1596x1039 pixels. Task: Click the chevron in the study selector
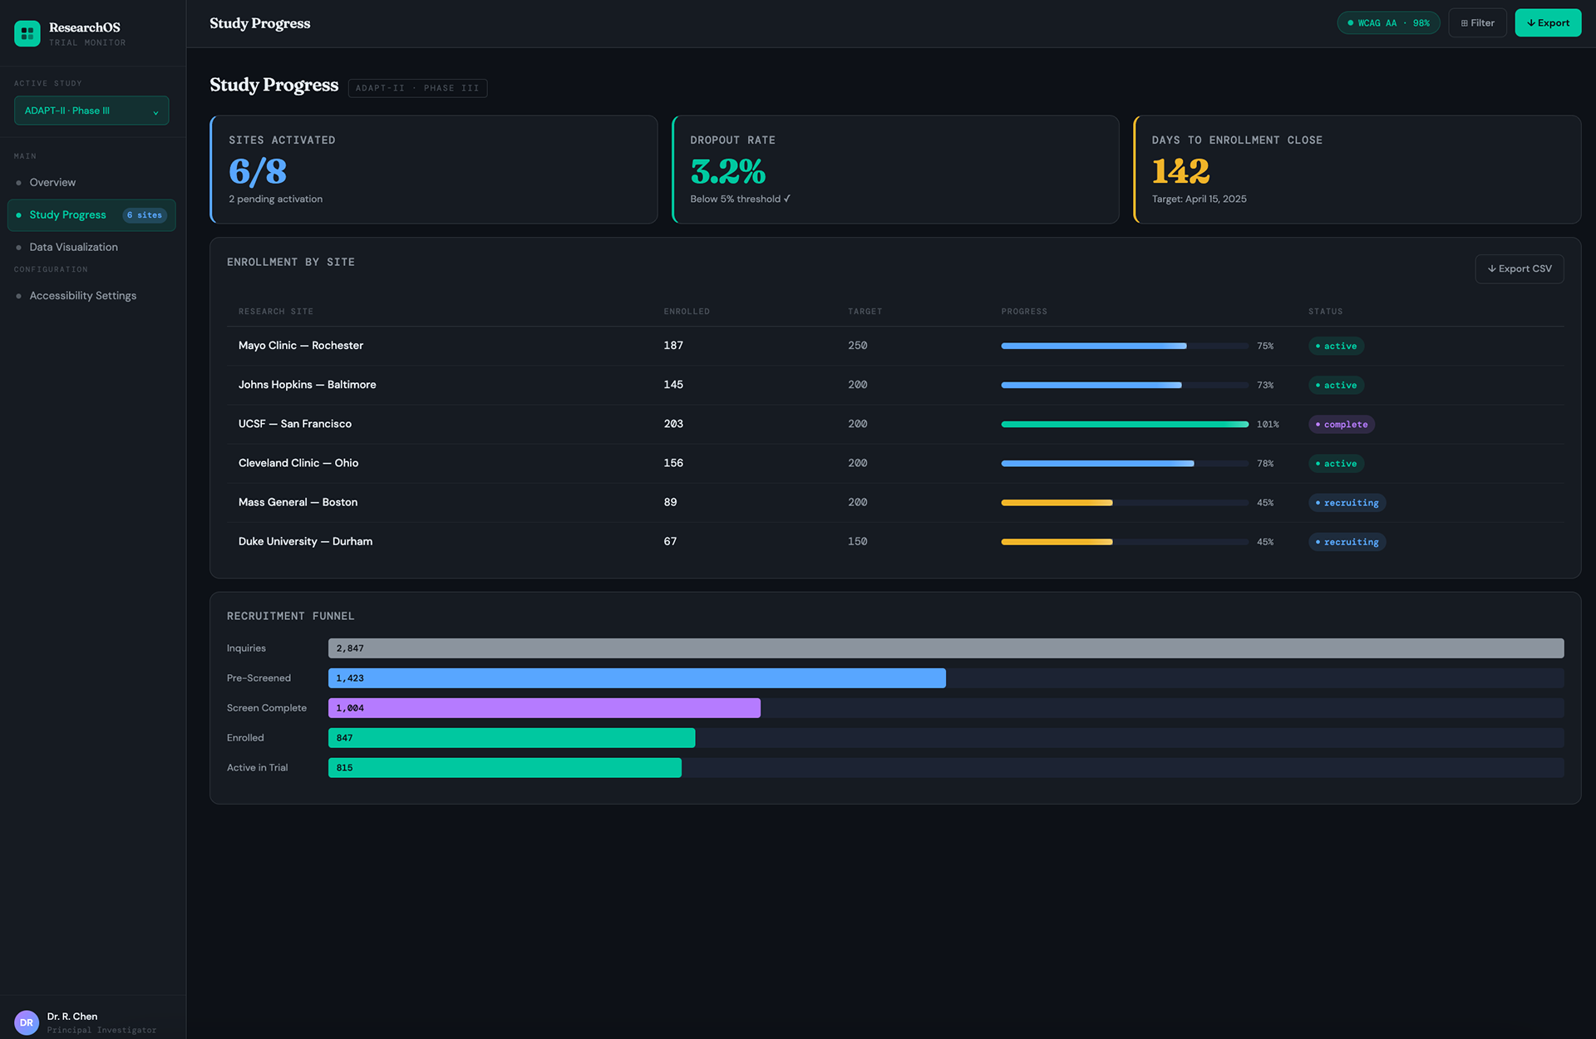coord(155,112)
